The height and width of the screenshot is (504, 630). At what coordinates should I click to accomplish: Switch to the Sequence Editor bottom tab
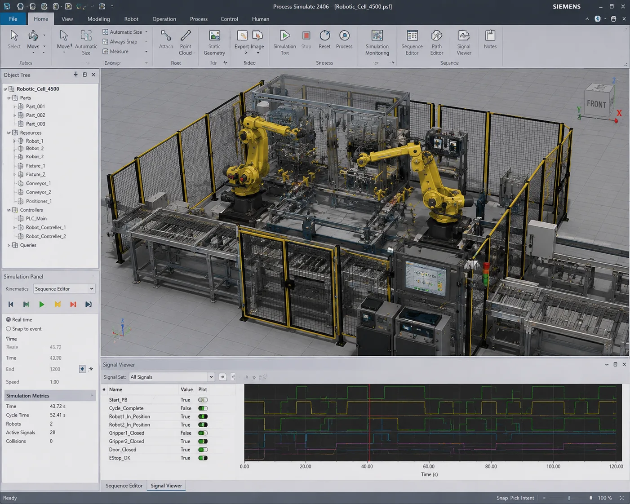point(124,486)
